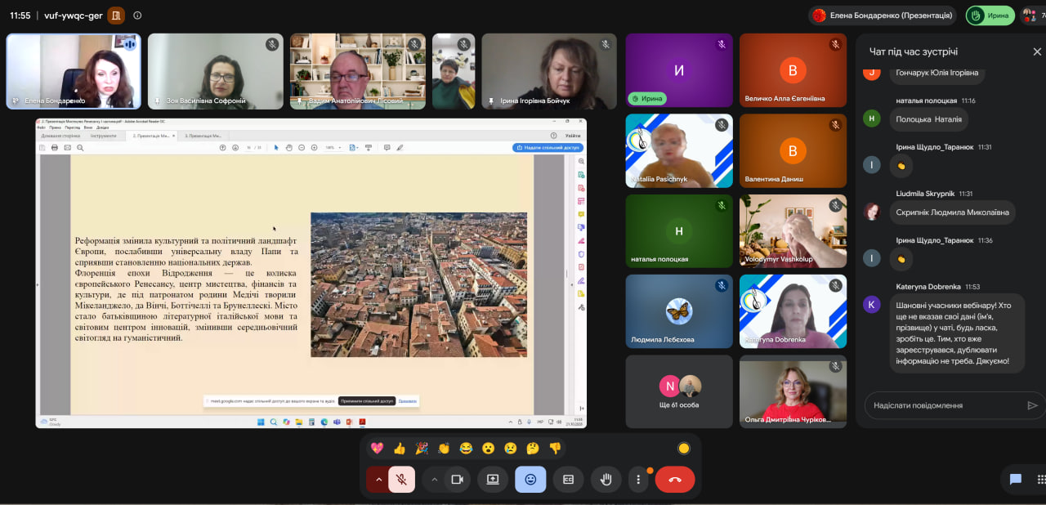Click the Windows Start button in shared screen

pos(261,422)
